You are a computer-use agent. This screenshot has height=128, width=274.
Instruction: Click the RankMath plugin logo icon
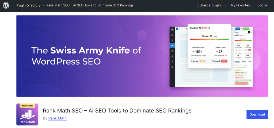tap(27, 114)
